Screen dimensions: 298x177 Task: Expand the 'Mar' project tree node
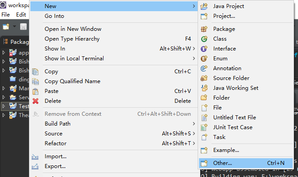coord(4,88)
